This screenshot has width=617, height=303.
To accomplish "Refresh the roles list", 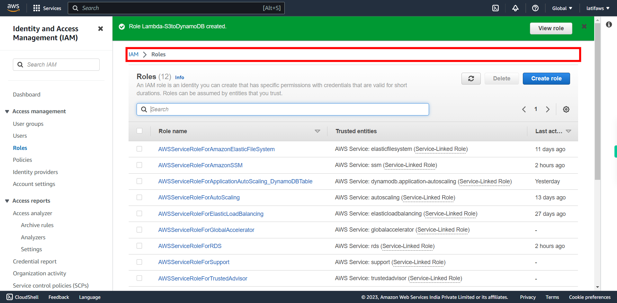I will coord(471,78).
